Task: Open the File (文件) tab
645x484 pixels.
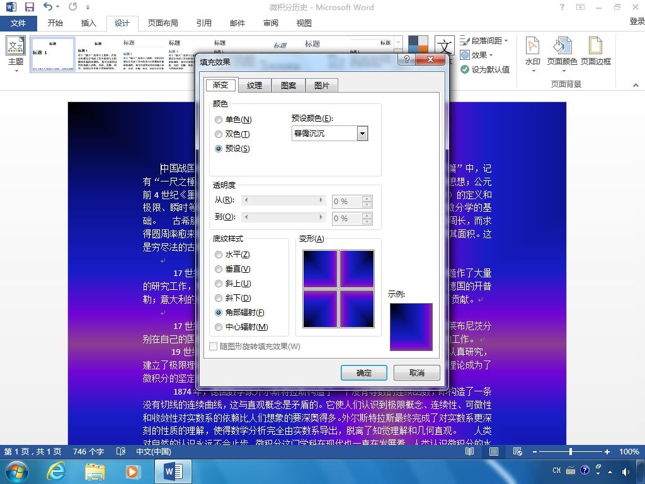Action: 18,23
